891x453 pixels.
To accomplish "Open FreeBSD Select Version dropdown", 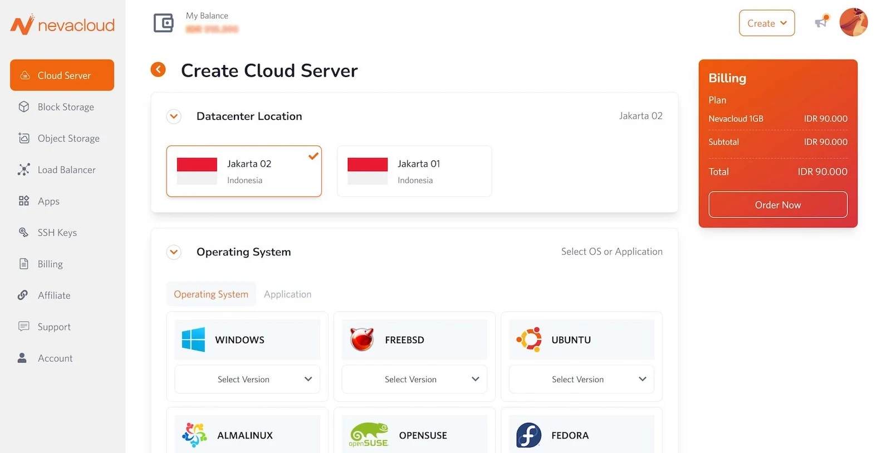I will [x=414, y=379].
